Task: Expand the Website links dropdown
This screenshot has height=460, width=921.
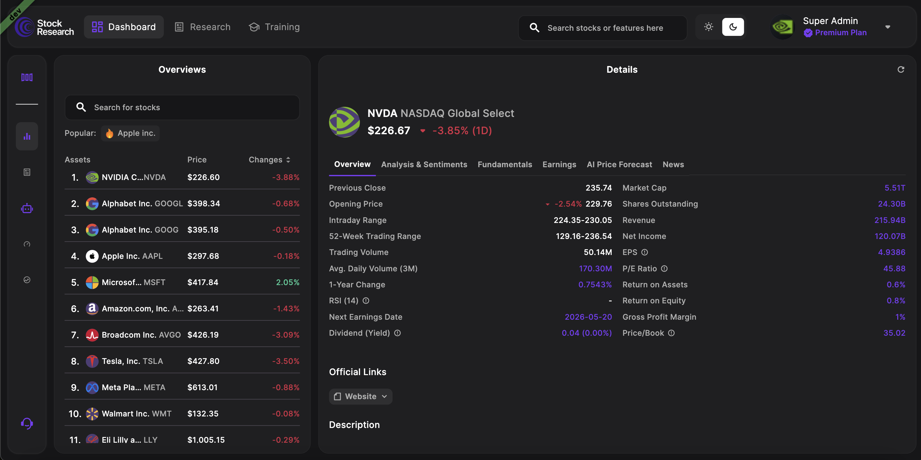Action: tap(360, 397)
